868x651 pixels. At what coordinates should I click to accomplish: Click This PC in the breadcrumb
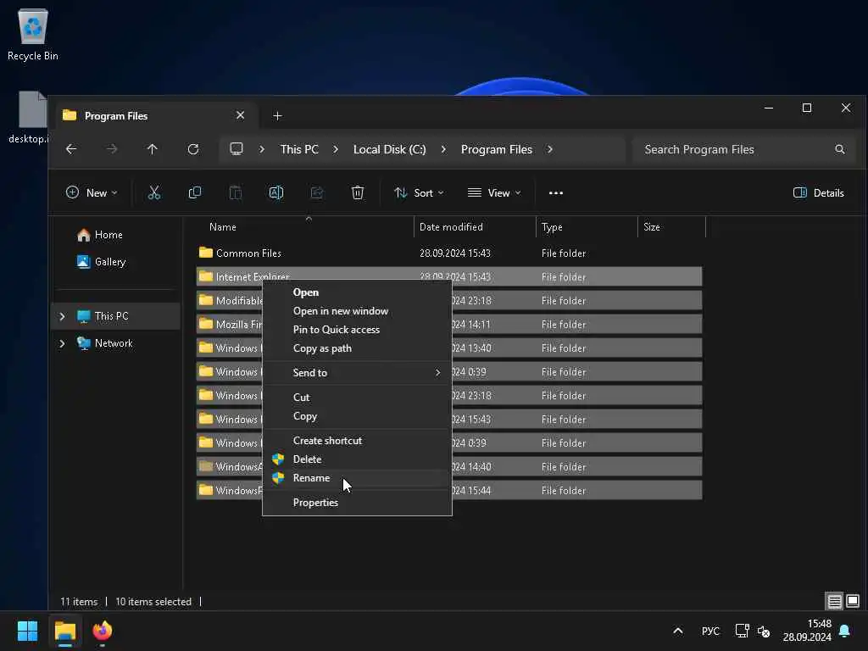[299, 149]
